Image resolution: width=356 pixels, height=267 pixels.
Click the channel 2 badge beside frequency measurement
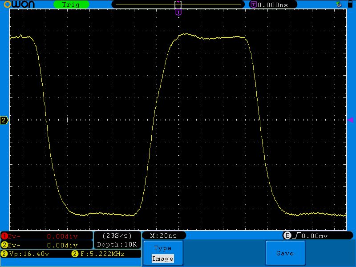[75, 254]
